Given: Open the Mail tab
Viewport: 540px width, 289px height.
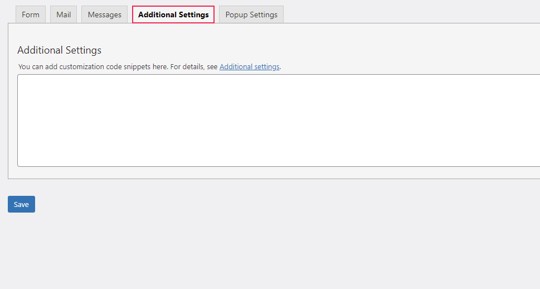Looking at the screenshot, I should [x=64, y=15].
